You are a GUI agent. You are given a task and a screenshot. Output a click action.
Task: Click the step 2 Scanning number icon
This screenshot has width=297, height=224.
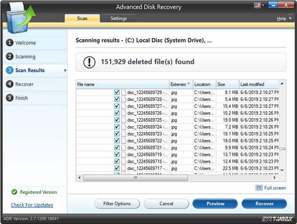(9, 57)
